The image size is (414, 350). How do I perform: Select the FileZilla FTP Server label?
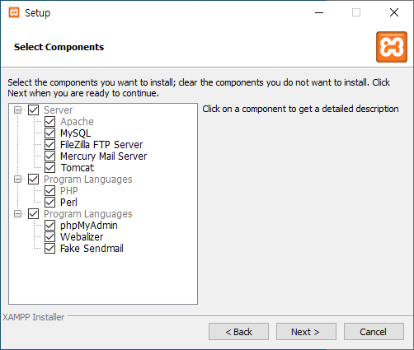[x=101, y=145]
